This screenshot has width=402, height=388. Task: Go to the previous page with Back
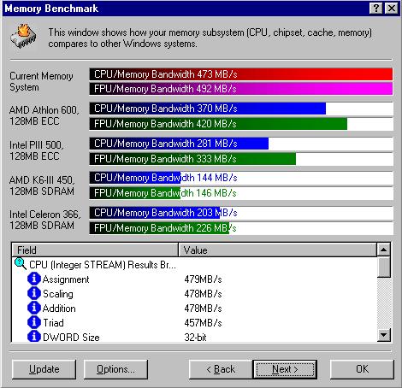[x=221, y=369]
